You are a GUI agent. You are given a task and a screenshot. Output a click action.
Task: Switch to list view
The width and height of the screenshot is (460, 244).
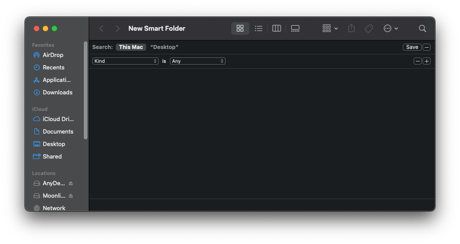(259, 28)
